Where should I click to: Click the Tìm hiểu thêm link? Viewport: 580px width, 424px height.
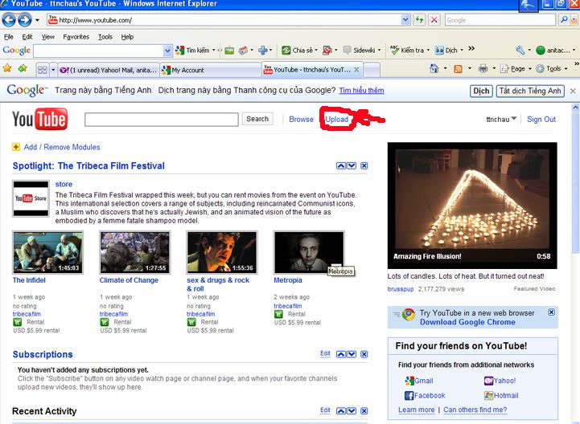point(361,91)
